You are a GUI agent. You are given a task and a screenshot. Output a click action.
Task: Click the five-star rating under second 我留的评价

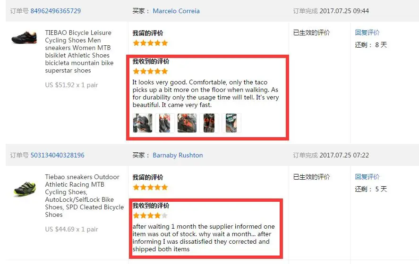tap(150, 187)
